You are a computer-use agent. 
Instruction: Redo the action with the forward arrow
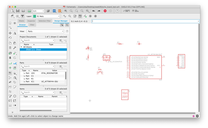99,11
